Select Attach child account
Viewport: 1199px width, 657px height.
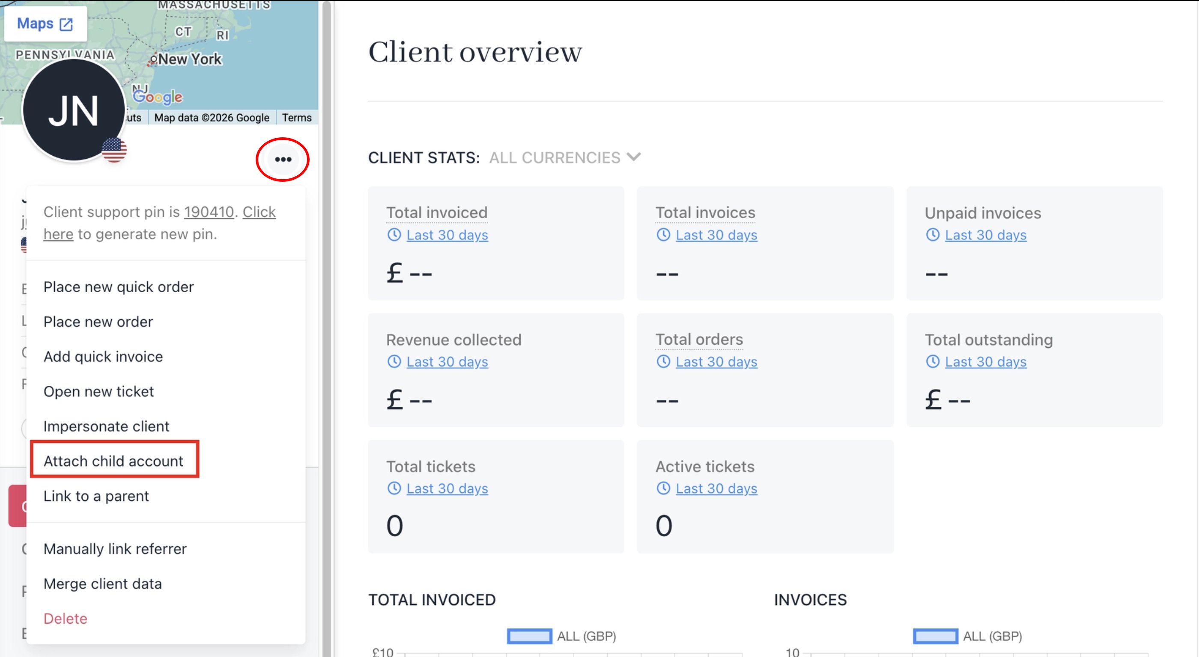coord(113,461)
